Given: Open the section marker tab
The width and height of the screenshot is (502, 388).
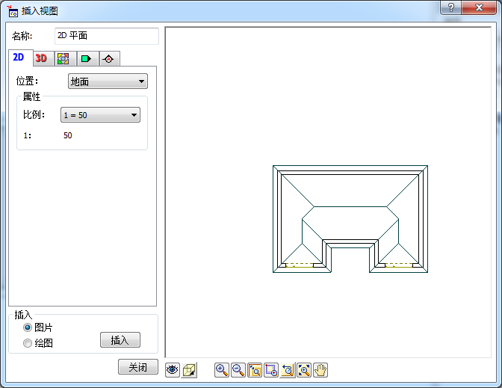Looking at the screenshot, I should coord(110,58).
